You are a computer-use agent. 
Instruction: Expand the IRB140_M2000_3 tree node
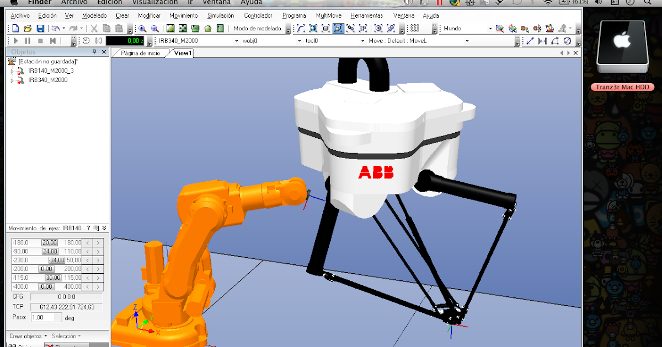click(x=12, y=71)
